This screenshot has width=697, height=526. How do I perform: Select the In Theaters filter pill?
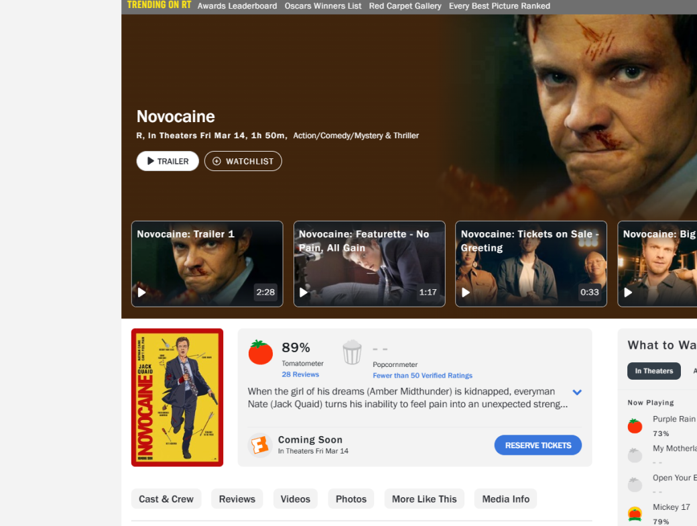tap(654, 371)
